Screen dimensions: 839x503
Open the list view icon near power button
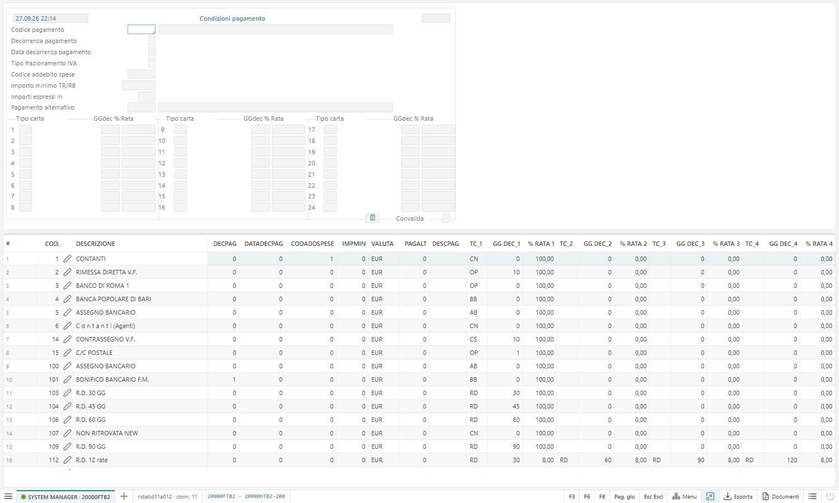point(813,496)
